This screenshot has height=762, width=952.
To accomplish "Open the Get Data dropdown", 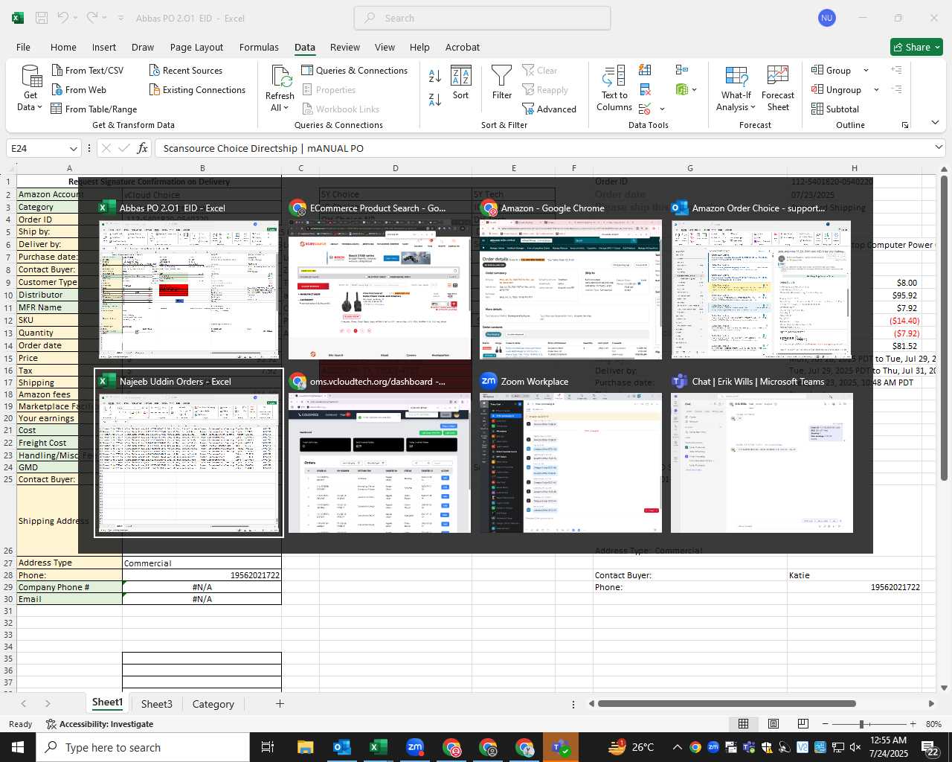I will [30, 89].
